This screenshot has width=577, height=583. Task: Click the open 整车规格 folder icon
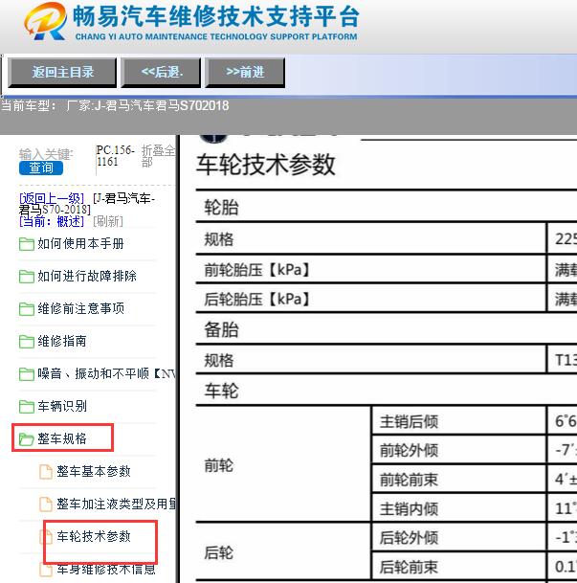tap(27, 439)
